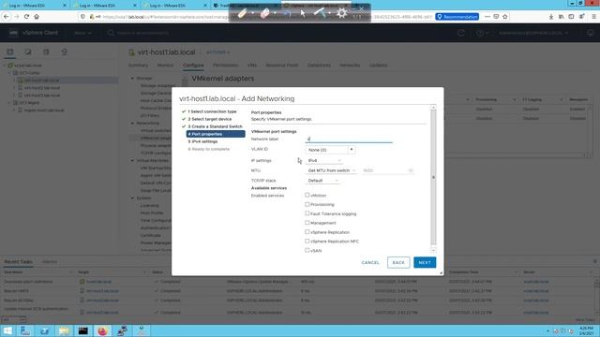Launch PowerShell from the taskbar
Screen dimensions: 600x337
pos(44,330)
